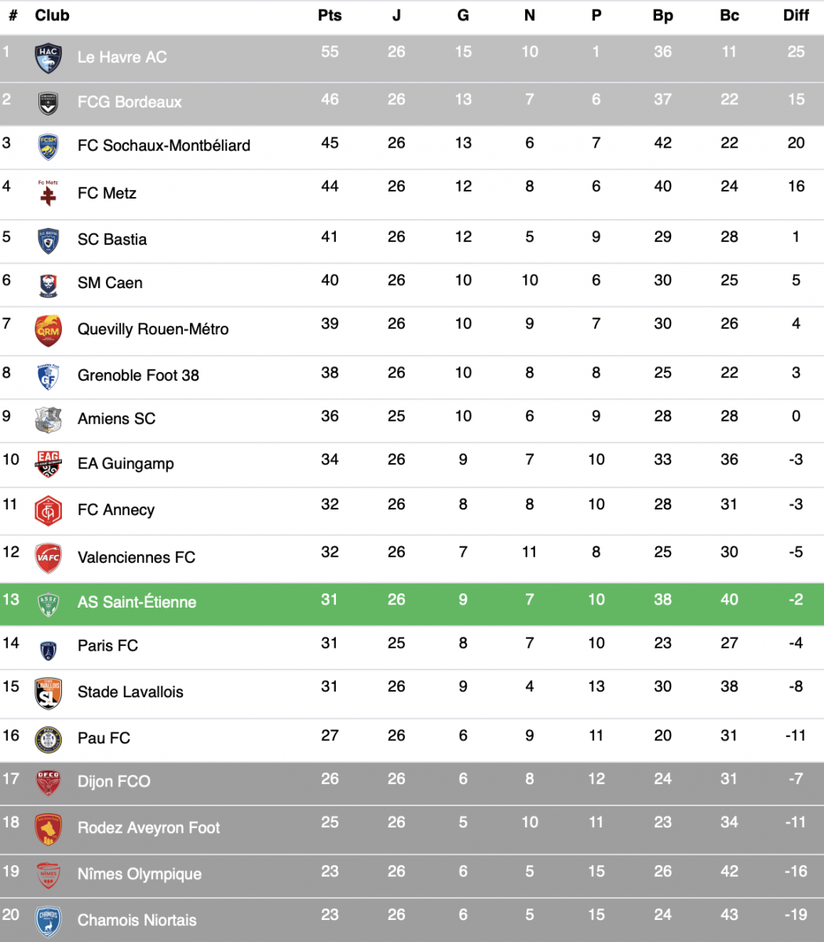Open the Rodez Aveyron Foot team link

tap(148, 828)
